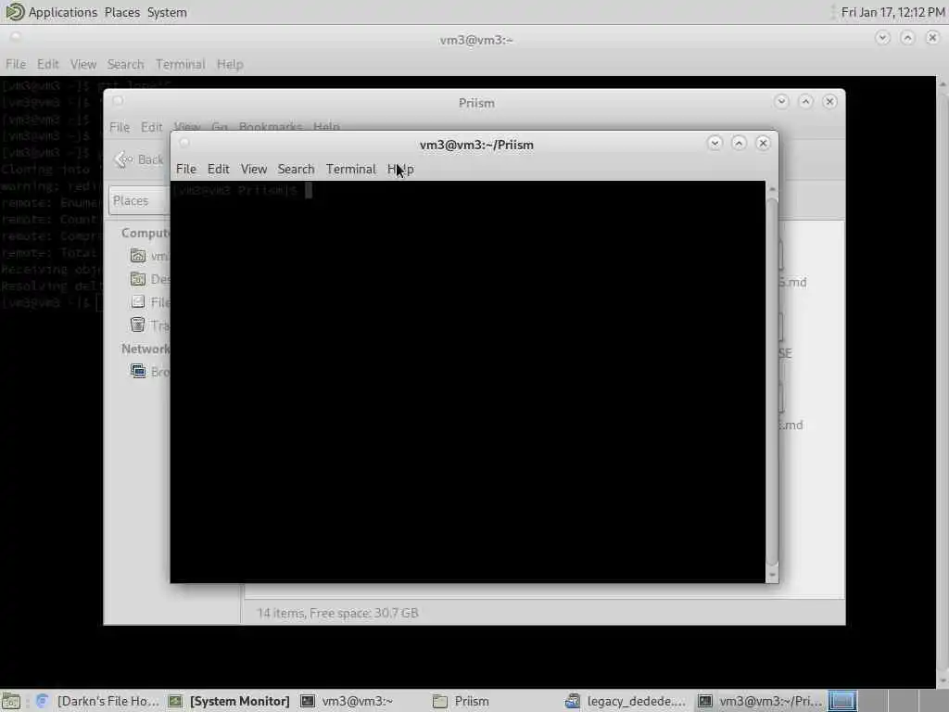Open File menu in Priism file manager
The height and width of the screenshot is (712, 949).
point(120,127)
